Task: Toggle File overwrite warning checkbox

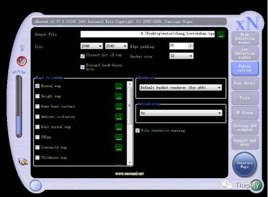Action: pyautogui.click(x=137, y=131)
